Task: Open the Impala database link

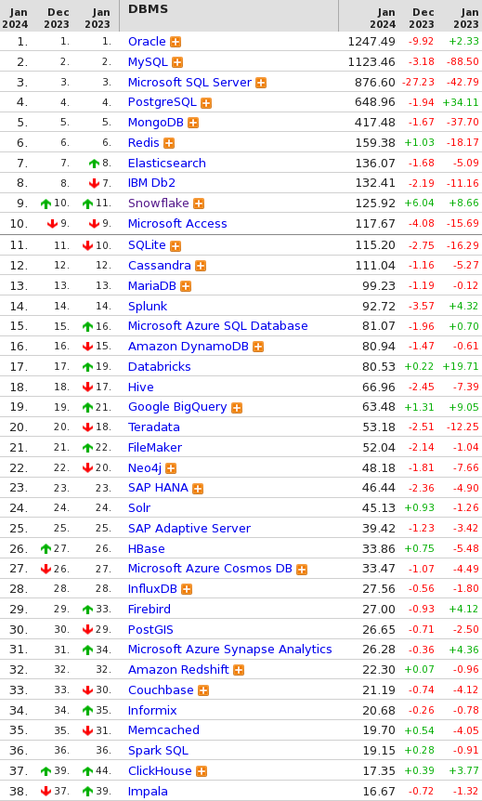Action: (x=148, y=792)
